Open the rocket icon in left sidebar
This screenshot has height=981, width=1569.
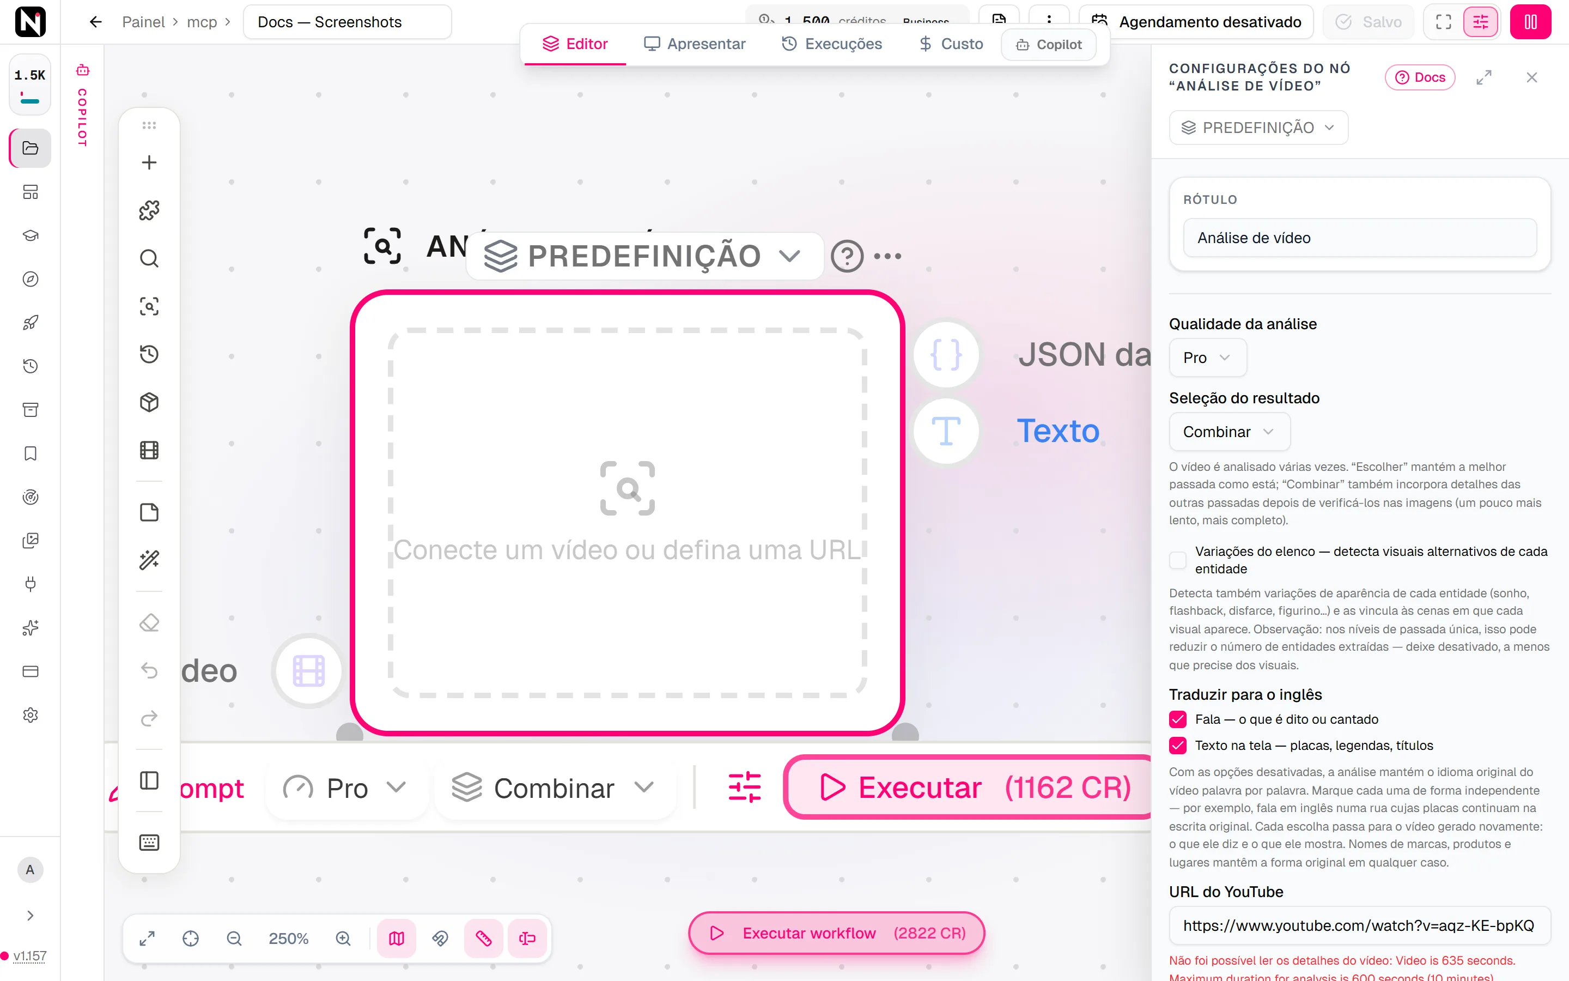[x=31, y=323]
